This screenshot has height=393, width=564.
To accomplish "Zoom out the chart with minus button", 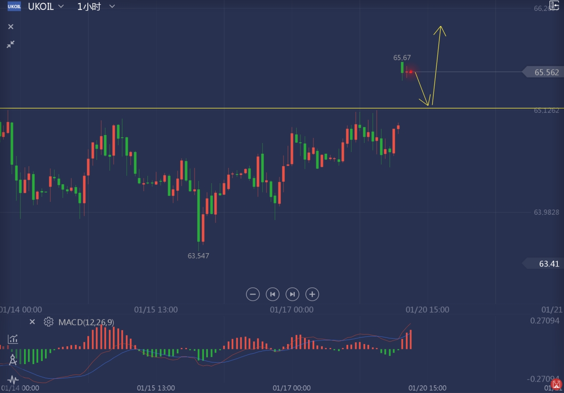I will pos(252,294).
